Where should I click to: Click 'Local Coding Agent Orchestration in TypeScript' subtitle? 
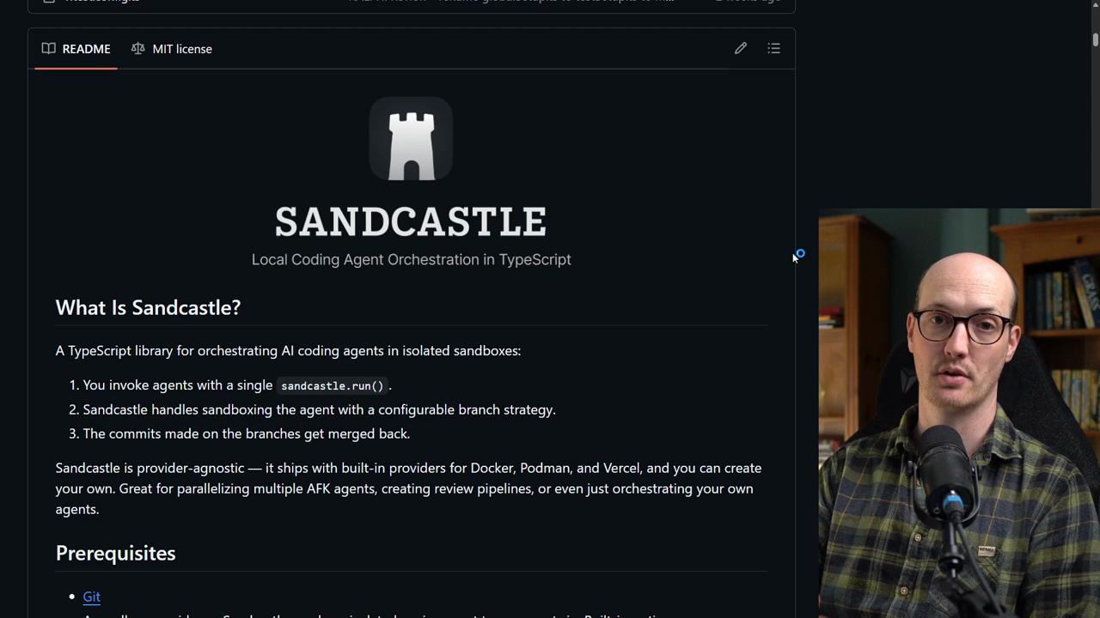(x=411, y=259)
